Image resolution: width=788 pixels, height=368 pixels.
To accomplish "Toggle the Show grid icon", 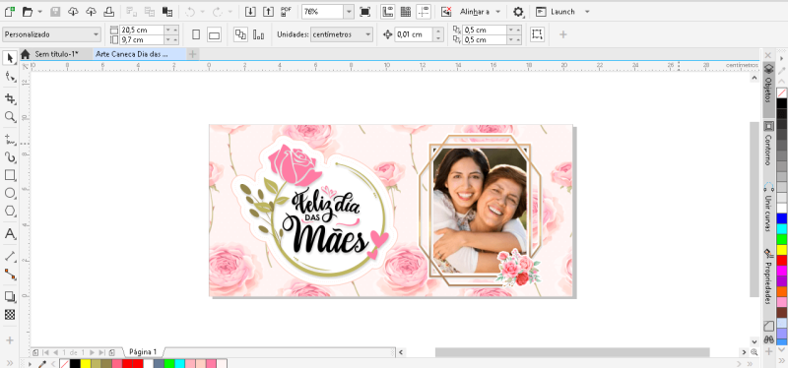I will (406, 12).
